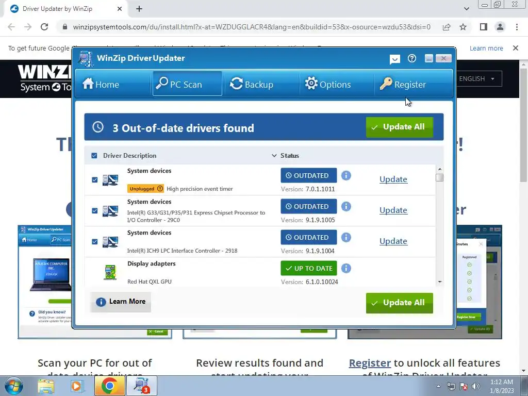Select the Driver Updater by WinZip browser tab
528x396 pixels.
[67, 9]
